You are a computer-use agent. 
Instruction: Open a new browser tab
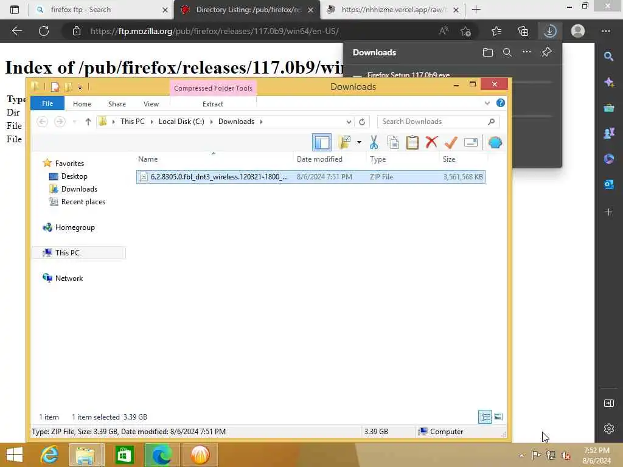pos(476,10)
